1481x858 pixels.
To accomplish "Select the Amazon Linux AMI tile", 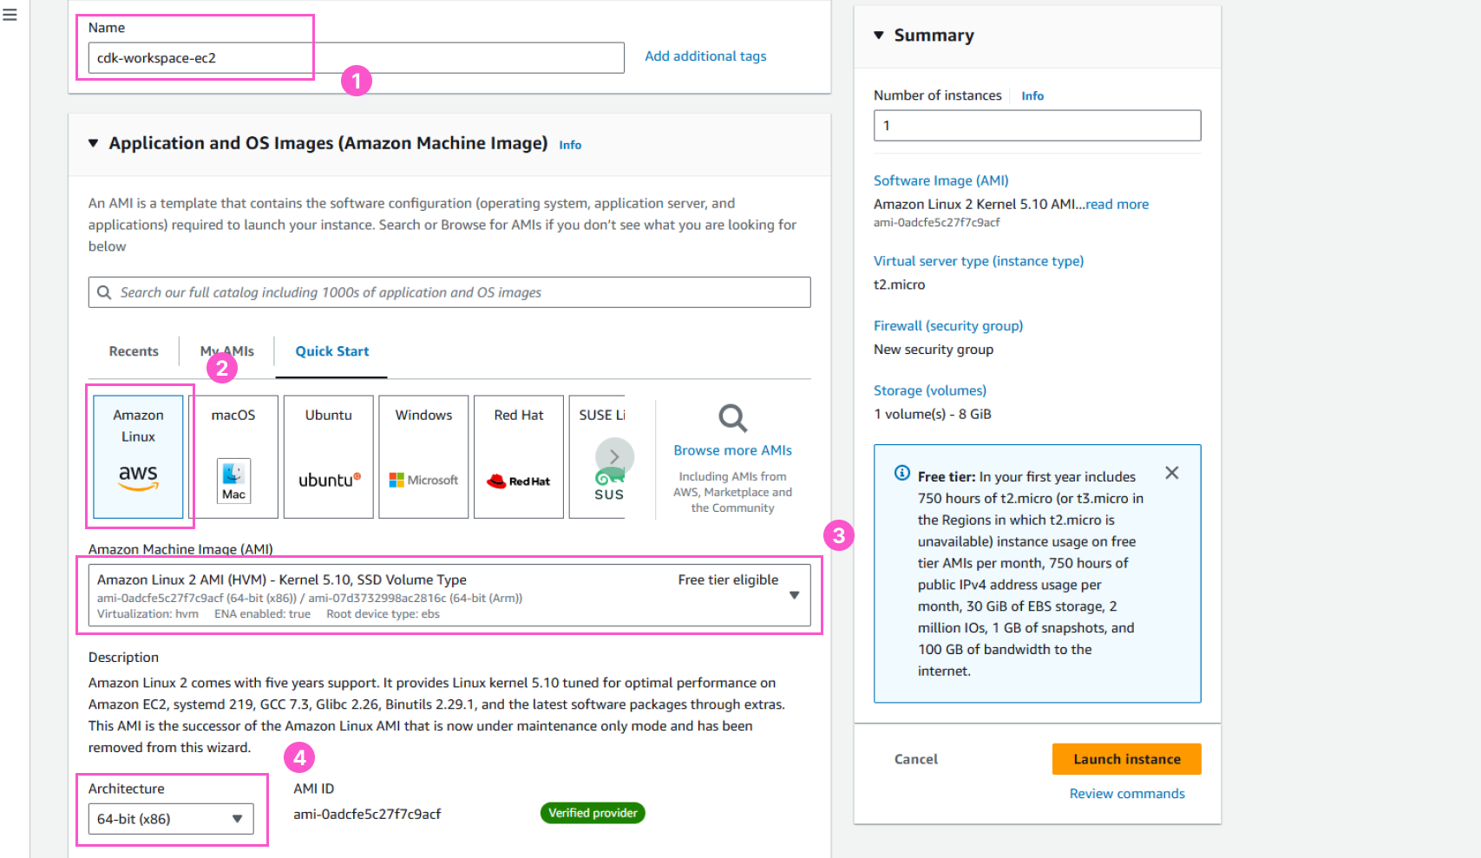I will 138,456.
